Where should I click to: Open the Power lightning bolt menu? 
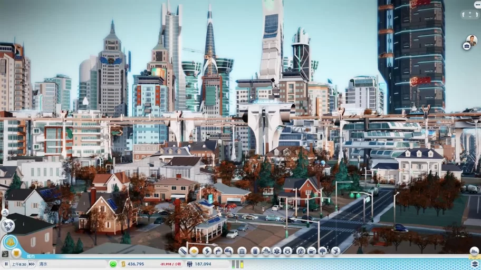click(207, 252)
